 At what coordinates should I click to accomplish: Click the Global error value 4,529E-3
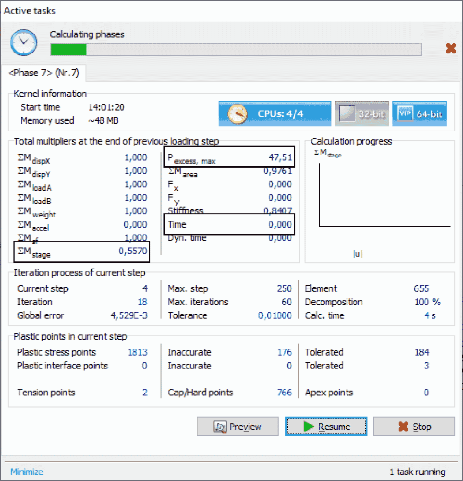coord(129,315)
